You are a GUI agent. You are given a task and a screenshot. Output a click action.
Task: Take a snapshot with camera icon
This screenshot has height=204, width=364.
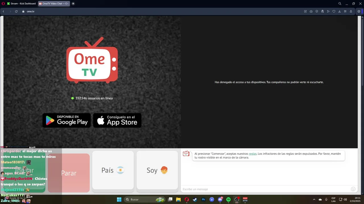tap(311, 11)
